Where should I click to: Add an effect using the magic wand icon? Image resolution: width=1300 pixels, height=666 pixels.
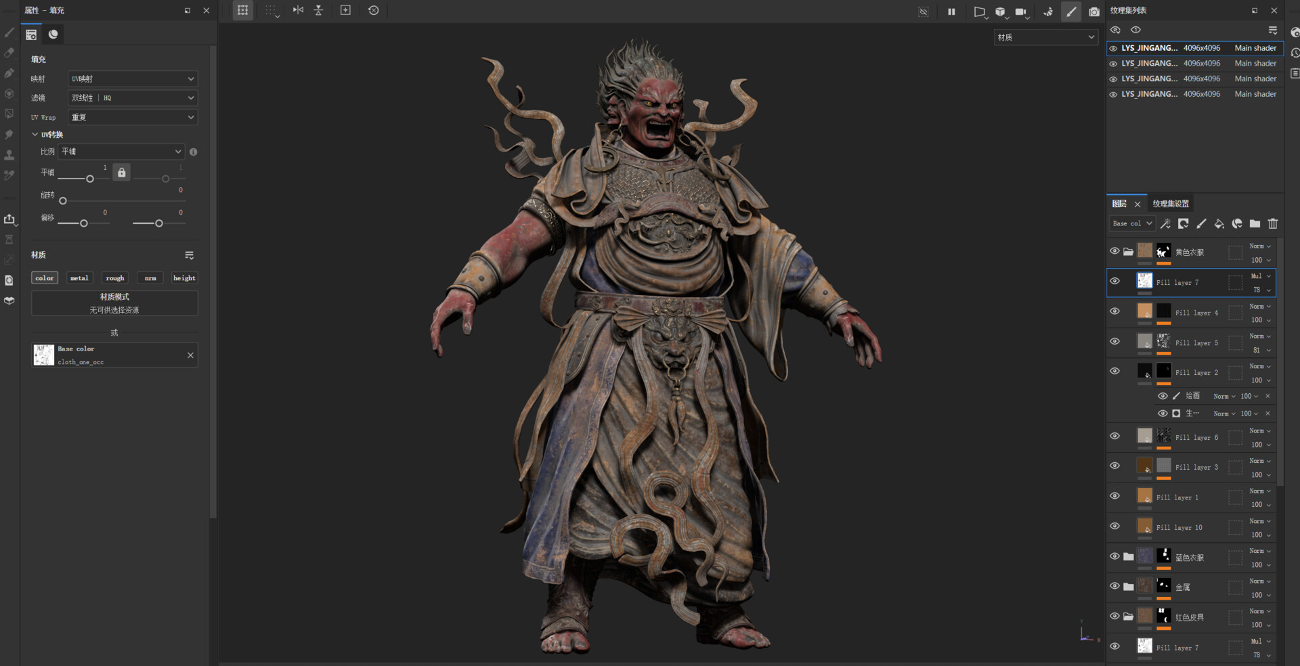(1166, 223)
